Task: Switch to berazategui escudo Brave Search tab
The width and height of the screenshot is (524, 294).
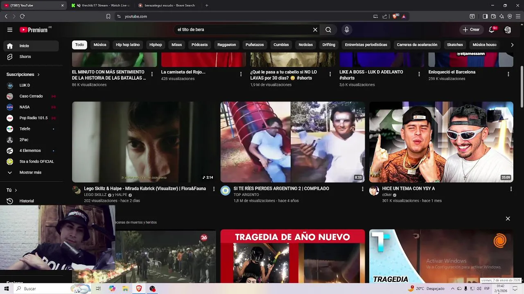Action: pyautogui.click(x=168, y=5)
